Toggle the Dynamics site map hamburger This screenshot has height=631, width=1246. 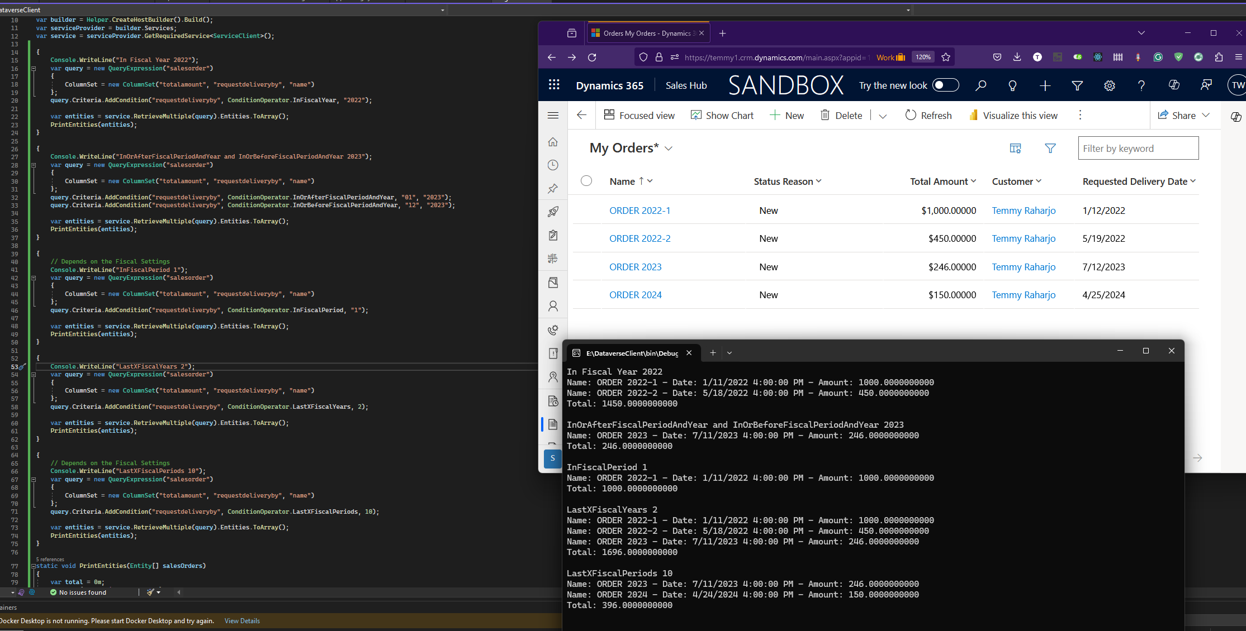(553, 115)
